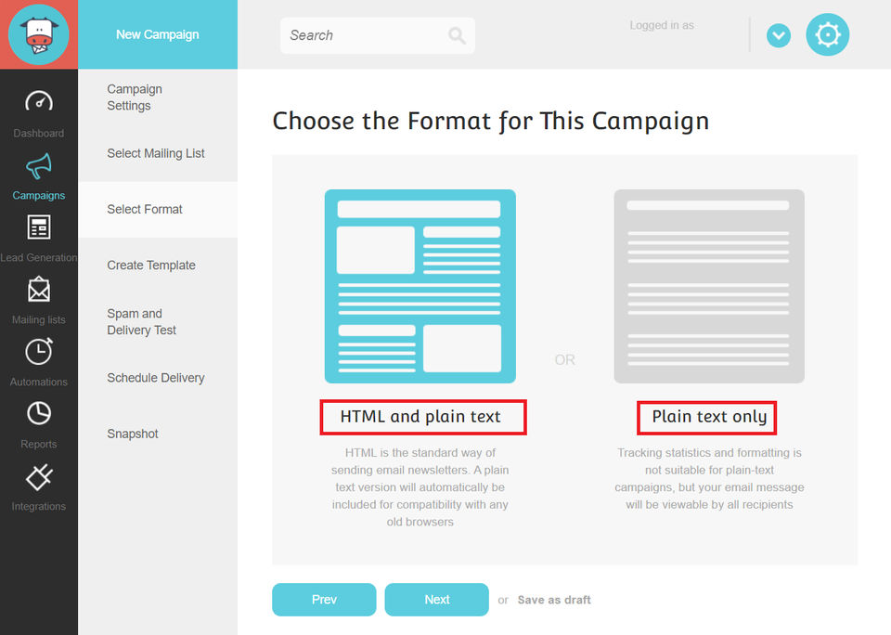Click the Save as draft link
Image resolution: width=891 pixels, height=635 pixels.
click(554, 600)
